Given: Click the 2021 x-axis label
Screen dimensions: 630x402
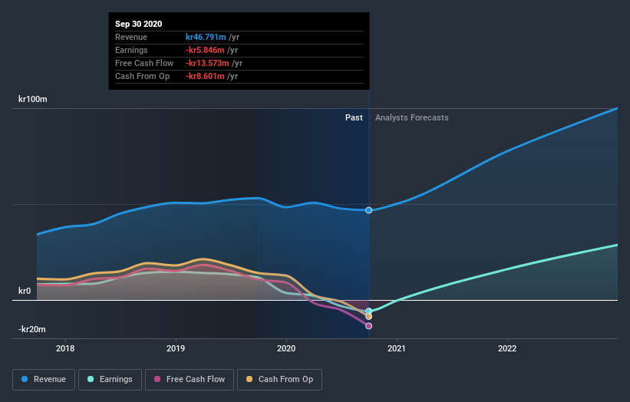Looking at the screenshot, I should pos(397,348).
